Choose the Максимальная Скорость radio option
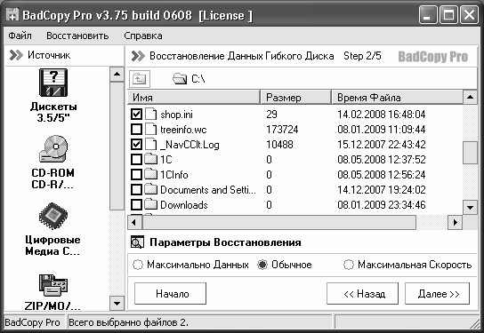The height and width of the screenshot is (333, 484). (x=349, y=265)
